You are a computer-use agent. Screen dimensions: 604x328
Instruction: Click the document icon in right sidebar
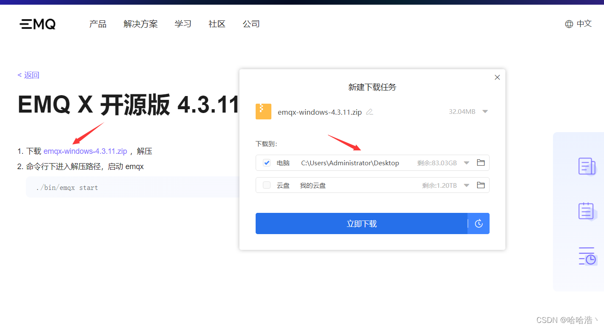[x=587, y=167]
